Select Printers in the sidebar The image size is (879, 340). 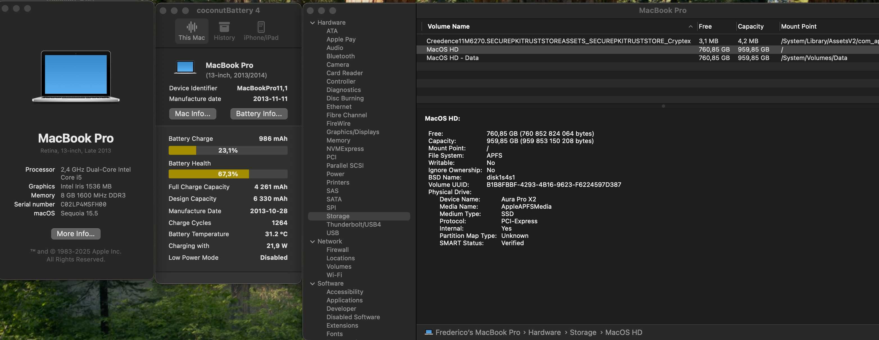[x=337, y=183]
